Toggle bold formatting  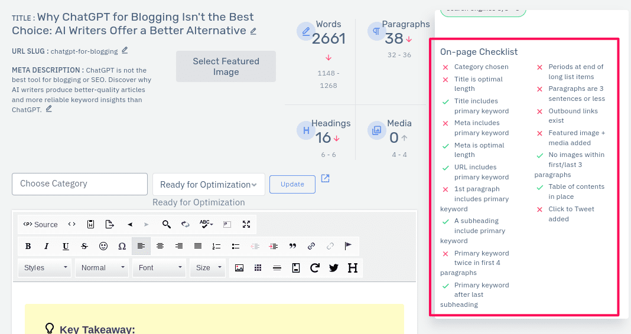click(28, 246)
